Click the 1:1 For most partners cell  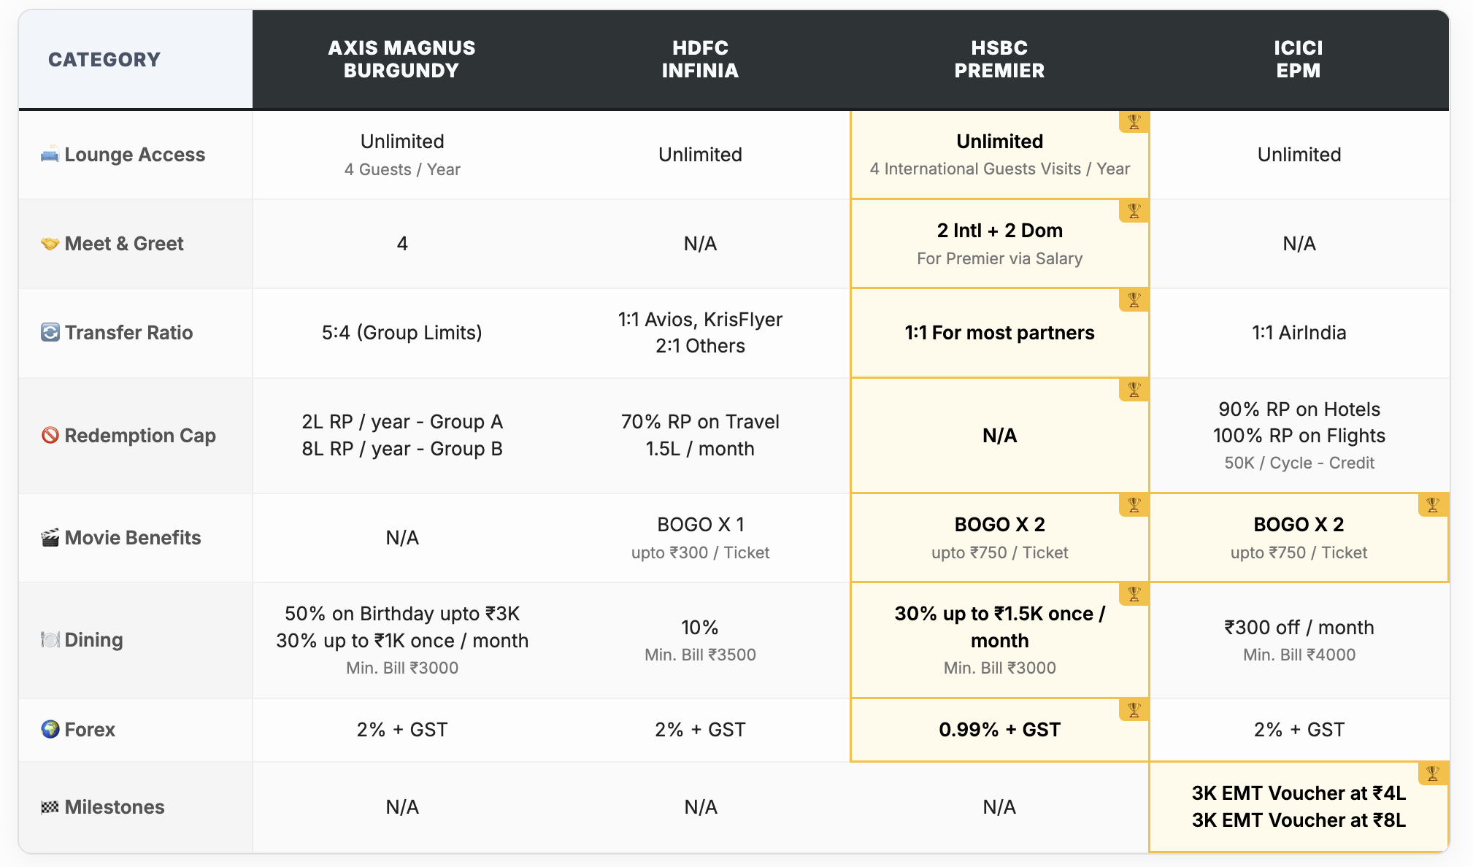point(999,333)
